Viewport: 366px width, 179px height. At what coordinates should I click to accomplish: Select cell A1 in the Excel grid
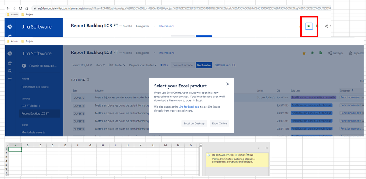tap(15, 149)
